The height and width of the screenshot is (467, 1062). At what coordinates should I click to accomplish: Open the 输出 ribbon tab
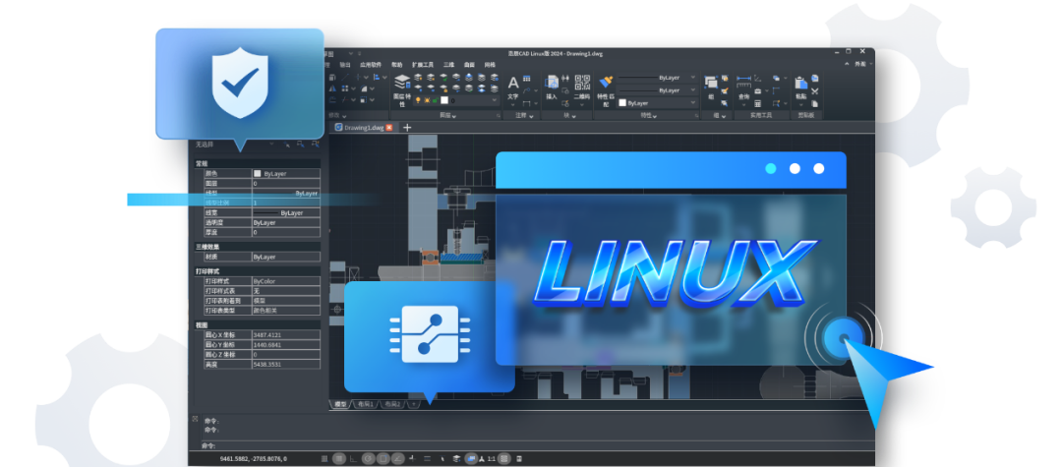[345, 64]
